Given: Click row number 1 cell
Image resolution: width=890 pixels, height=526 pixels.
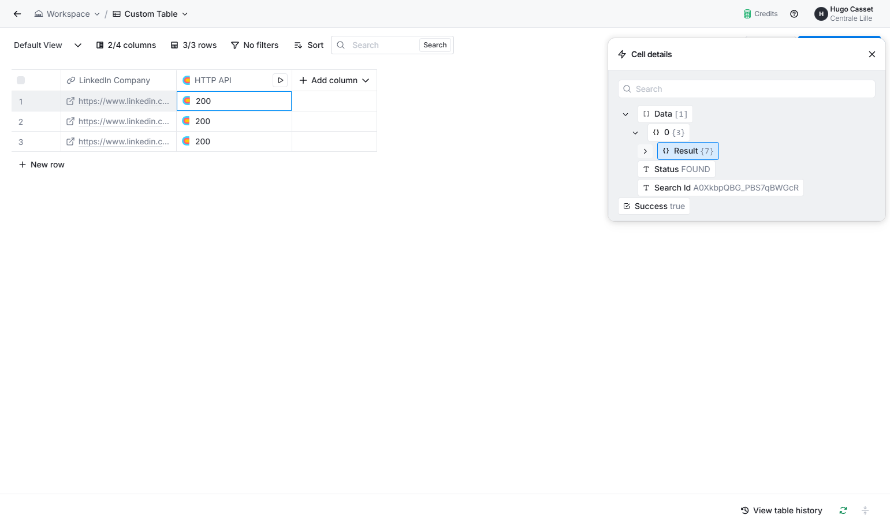Looking at the screenshot, I should tap(36, 101).
